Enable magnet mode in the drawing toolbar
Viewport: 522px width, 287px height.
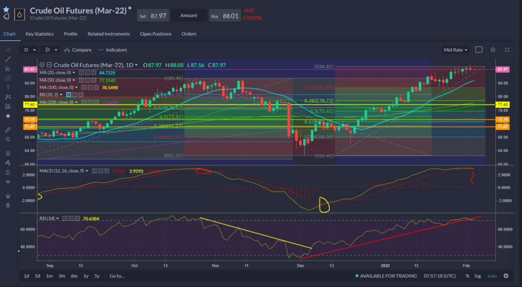click(8, 153)
